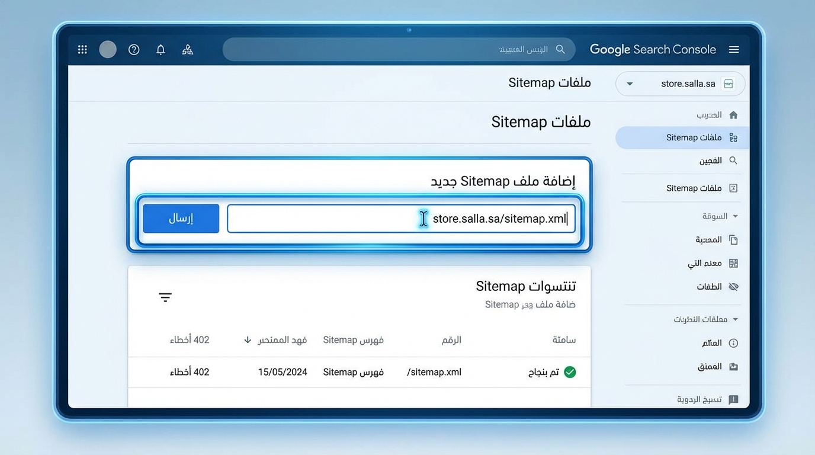The height and width of the screenshot is (455, 815).
Task: Open the help question-mark icon
Action: pos(134,50)
